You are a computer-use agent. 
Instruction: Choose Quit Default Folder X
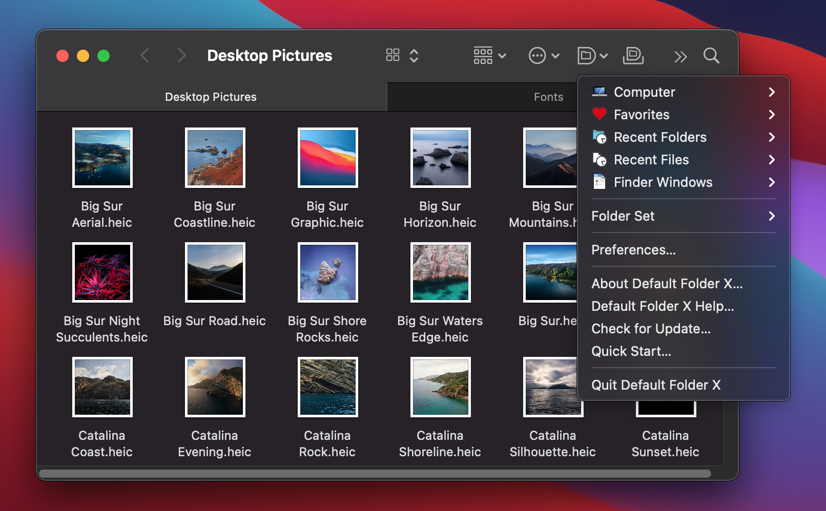684,385
